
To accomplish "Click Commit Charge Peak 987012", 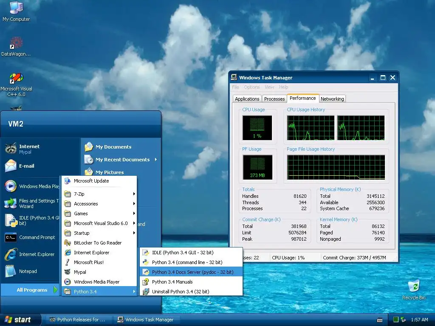I will click(x=299, y=239).
